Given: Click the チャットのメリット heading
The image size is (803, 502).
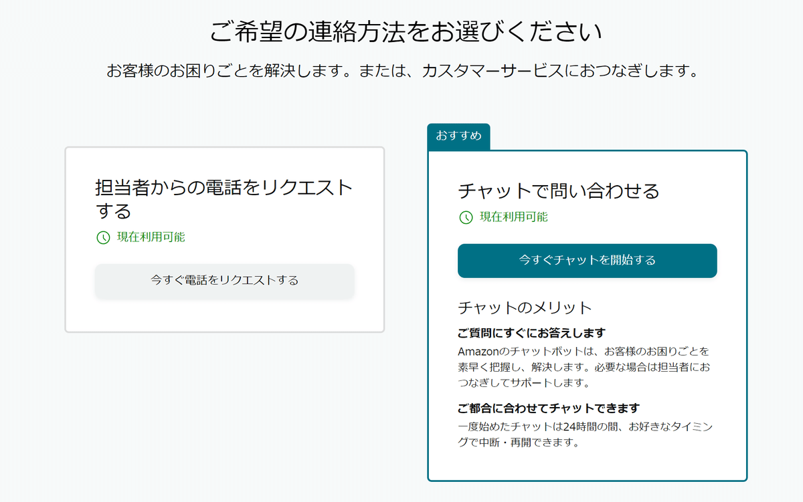Looking at the screenshot, I should (x=525, y=307).
